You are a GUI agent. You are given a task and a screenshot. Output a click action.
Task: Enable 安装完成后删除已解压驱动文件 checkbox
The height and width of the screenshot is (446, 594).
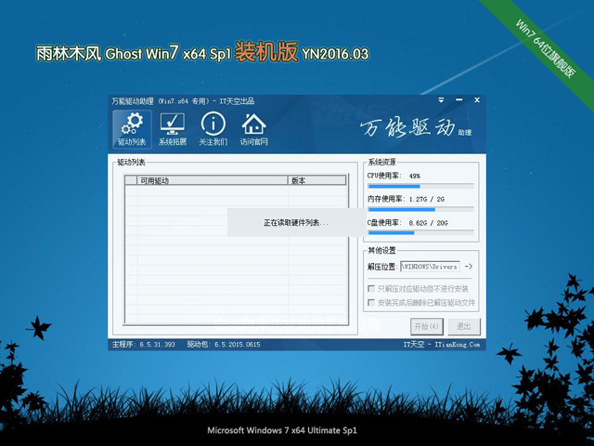click(371, 302)
